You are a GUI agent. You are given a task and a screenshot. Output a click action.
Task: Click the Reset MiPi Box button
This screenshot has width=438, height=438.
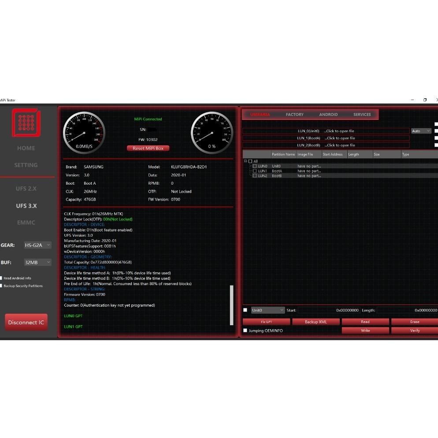(x=148, y=148)
